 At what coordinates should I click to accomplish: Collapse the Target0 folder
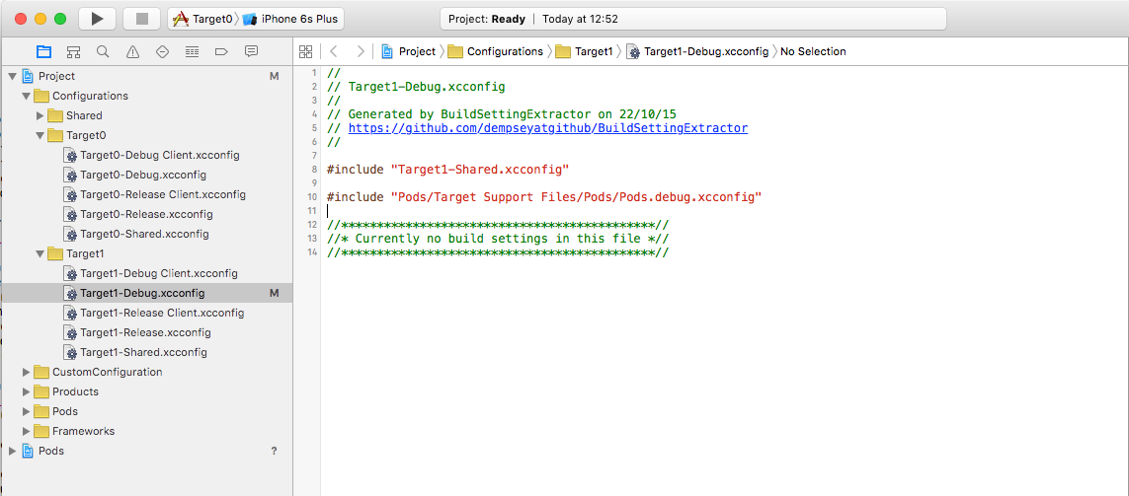point(40,135)
